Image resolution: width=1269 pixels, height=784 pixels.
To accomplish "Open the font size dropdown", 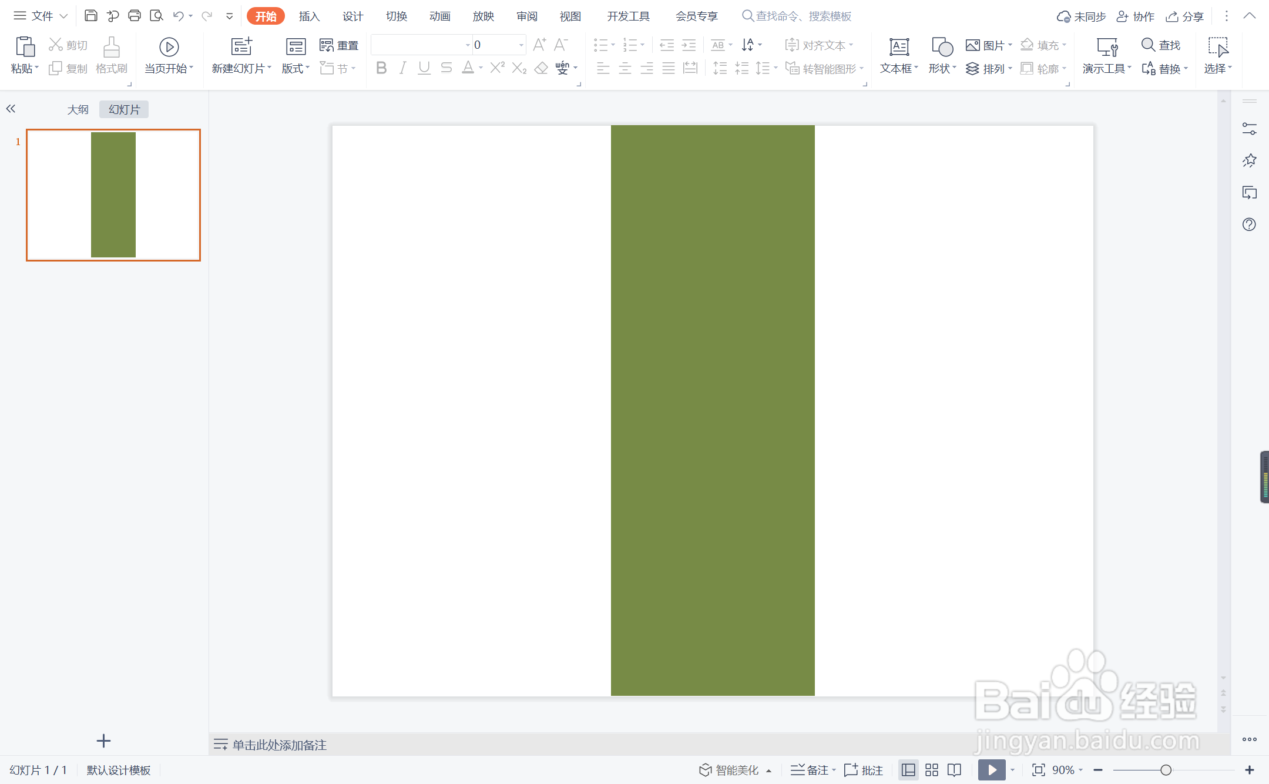I will coord(521,45).
